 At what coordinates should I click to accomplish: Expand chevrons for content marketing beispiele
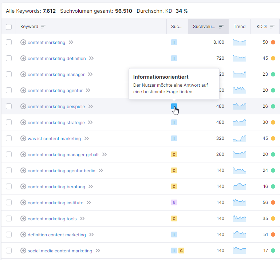(91, 106)
